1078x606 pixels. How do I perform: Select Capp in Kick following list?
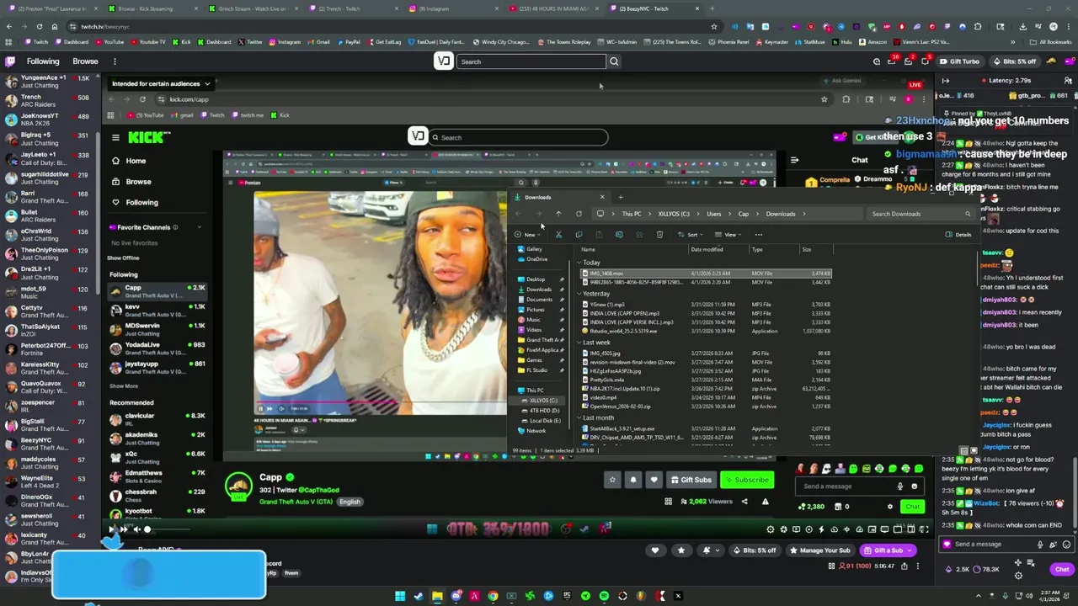click(x=157, y=291)
